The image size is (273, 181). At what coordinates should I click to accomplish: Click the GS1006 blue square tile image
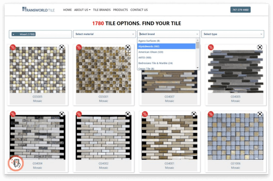(235, 137)
